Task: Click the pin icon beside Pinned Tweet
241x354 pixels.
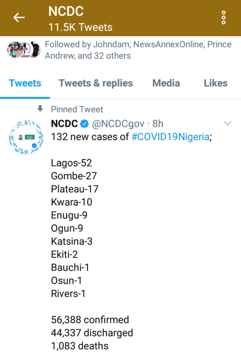Action: point(40,109)
